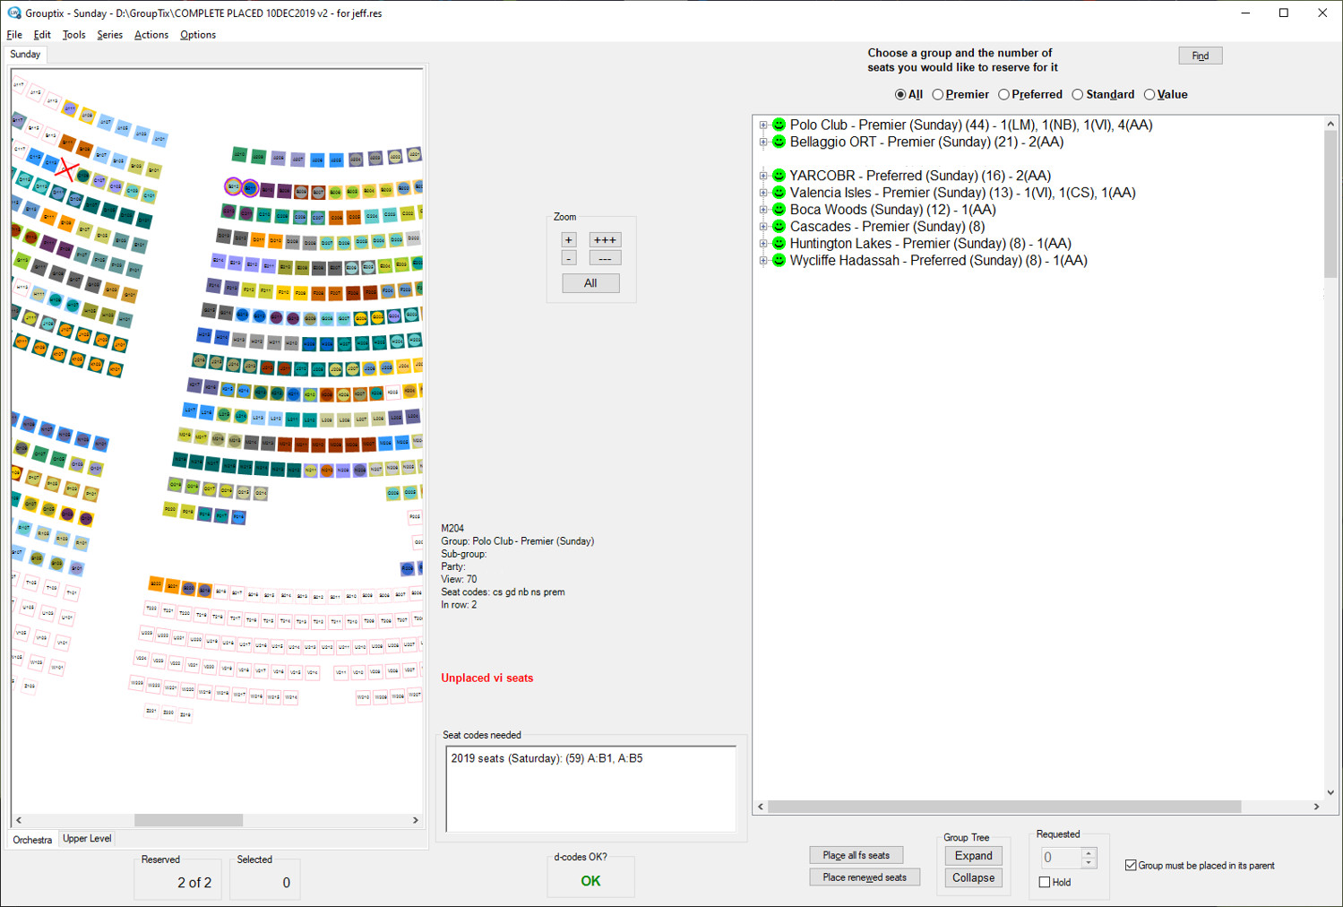
Task: Select the Premier radio button
Action: click(x=937, y=93)
